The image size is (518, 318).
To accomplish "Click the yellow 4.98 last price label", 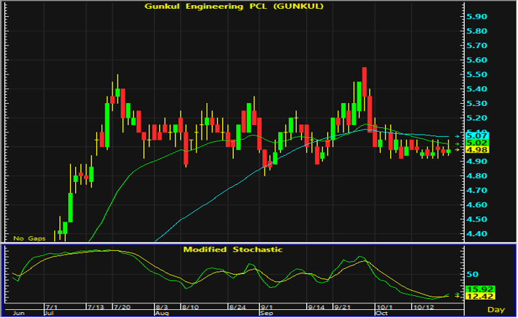I will coord(477,150).
